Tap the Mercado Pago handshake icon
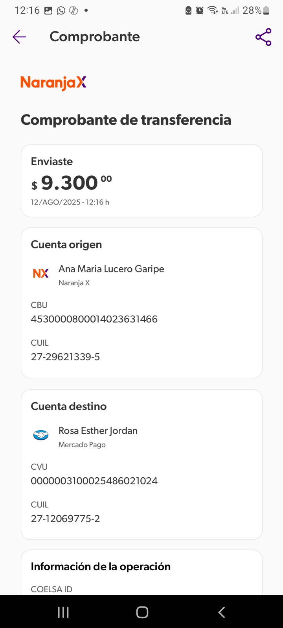This screenshot has height=628, width=283. (41, 435)
